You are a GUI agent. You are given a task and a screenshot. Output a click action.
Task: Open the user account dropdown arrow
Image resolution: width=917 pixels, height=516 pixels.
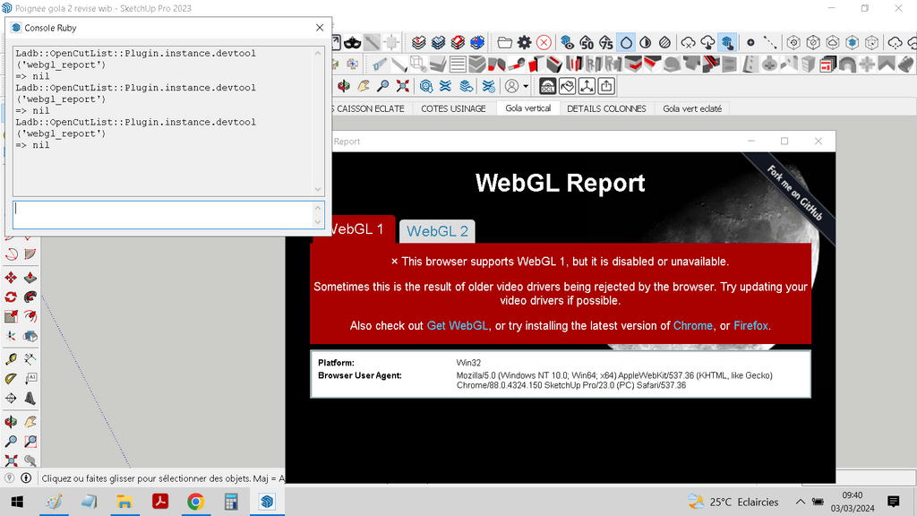526,87
